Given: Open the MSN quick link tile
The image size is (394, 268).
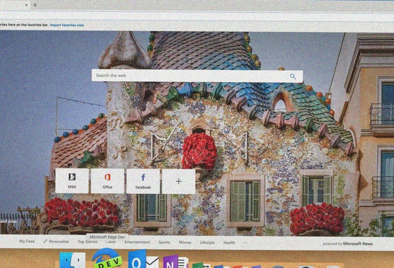Looking at the screenshot, I should (72, 181).
